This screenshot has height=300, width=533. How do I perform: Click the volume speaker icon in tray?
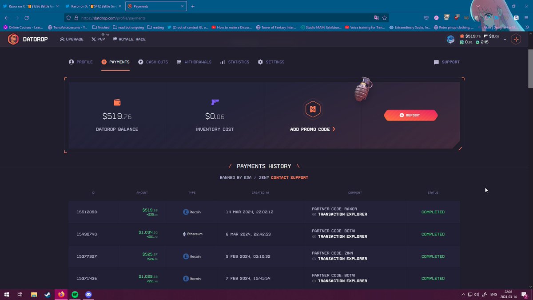click(477, 294)
